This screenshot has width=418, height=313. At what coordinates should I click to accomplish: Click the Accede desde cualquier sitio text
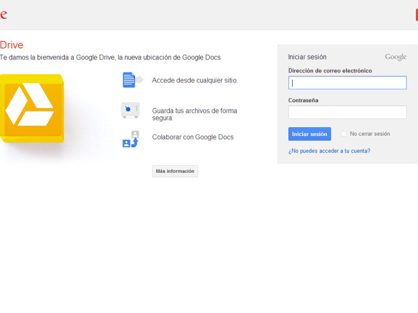pos(195,80)
